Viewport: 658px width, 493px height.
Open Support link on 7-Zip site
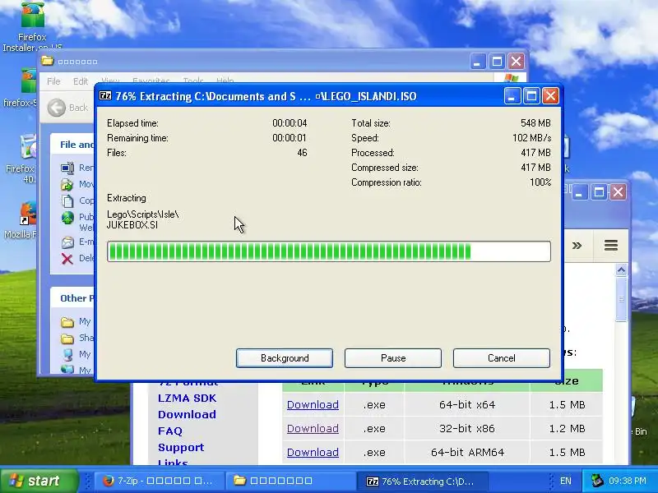pos(181,447)
